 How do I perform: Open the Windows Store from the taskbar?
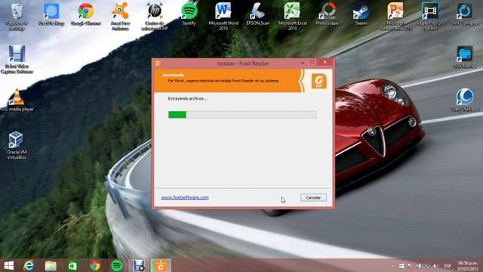(72, 265)
